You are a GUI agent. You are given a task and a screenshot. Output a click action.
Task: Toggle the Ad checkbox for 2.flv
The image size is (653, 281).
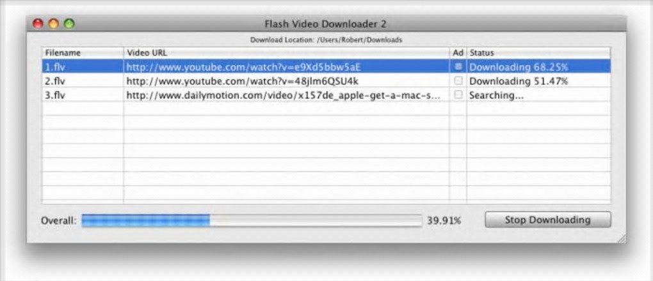coord(458,80)
